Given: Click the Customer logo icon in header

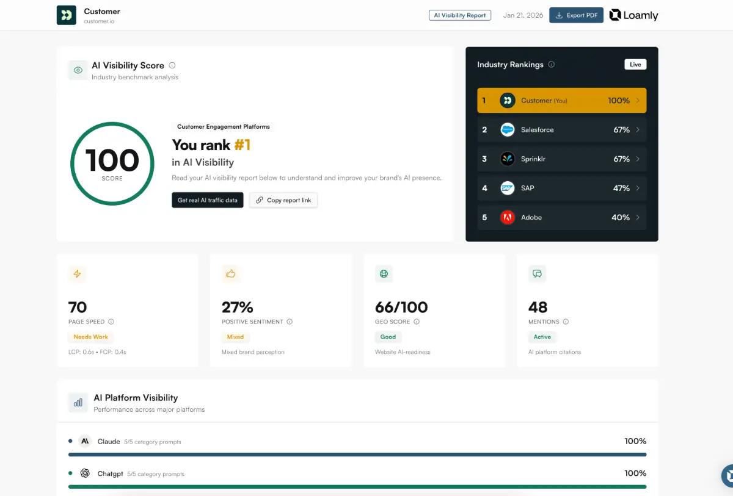Looking at the screenshot, I should pos(67,15).
